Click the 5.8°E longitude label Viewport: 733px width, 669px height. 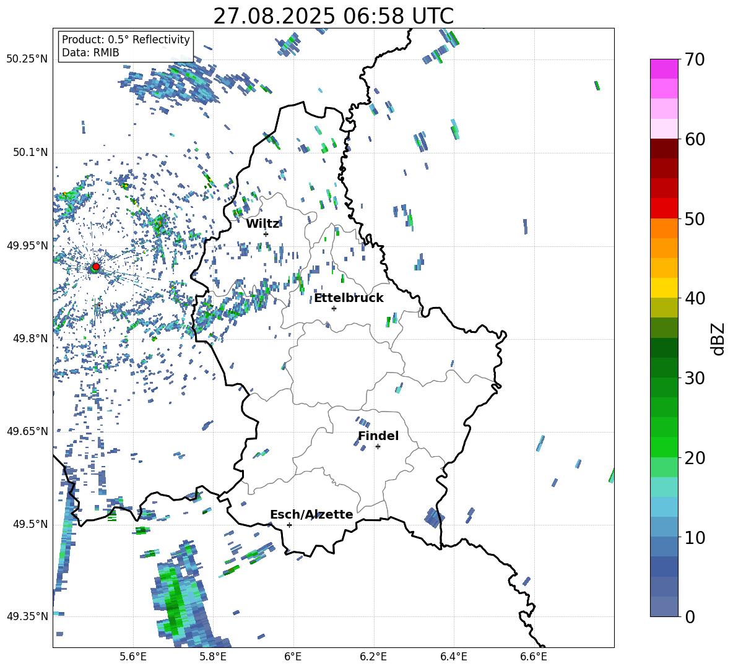pos(213,657)
